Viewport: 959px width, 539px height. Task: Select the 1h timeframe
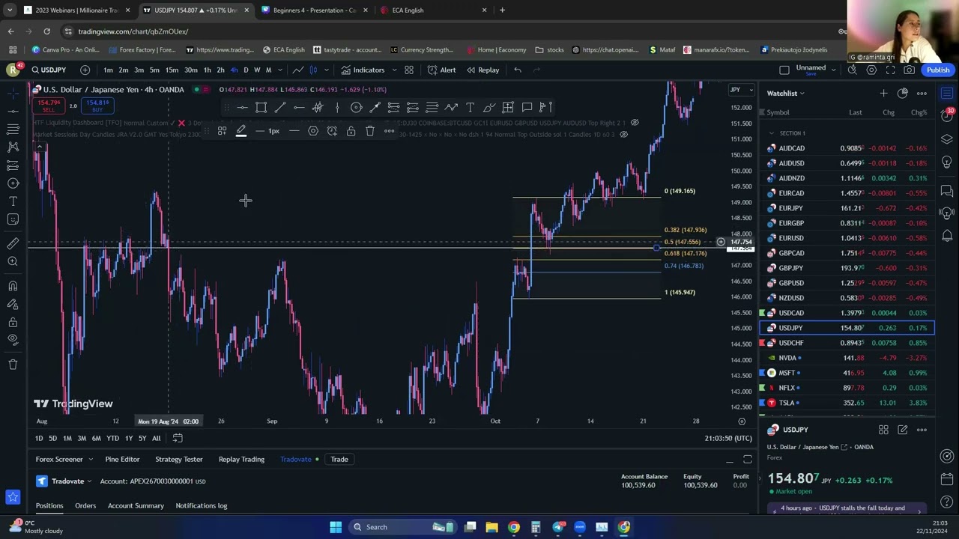207,70
